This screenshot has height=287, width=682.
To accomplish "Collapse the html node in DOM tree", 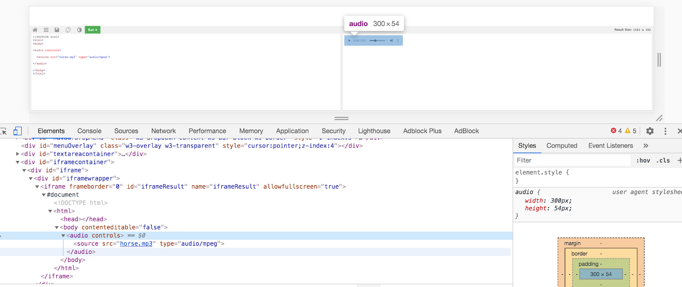I will tap(50, 211).
